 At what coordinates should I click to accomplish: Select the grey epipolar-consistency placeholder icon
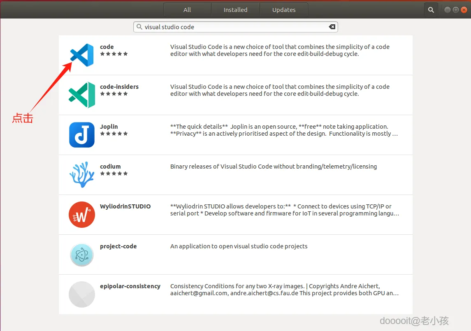click(x=82, y=294)
